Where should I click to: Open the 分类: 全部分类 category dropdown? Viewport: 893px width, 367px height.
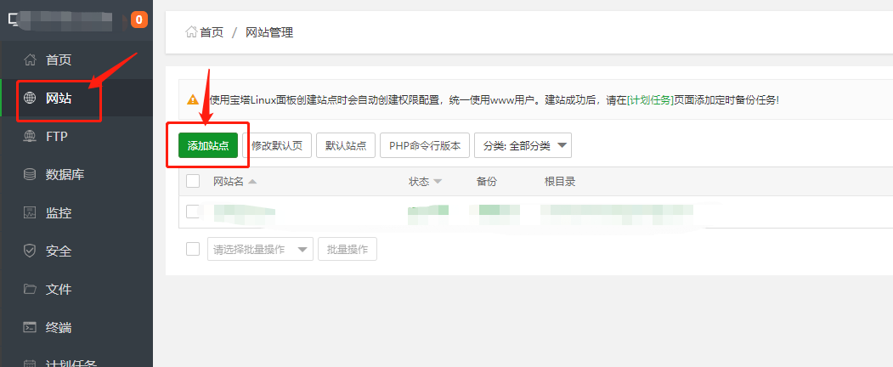click(x=523, y=145)
